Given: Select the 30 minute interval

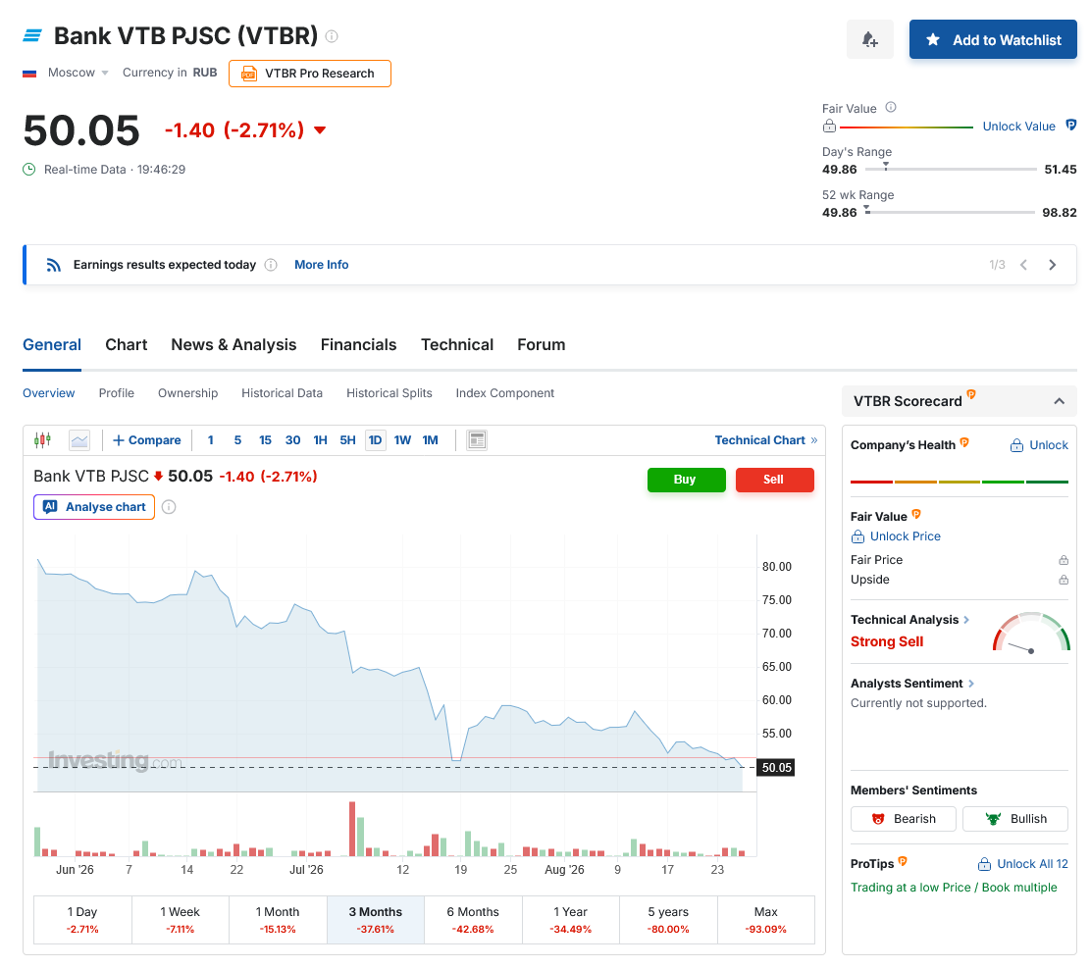Looking at the screenshot, I should click(292, 440).
